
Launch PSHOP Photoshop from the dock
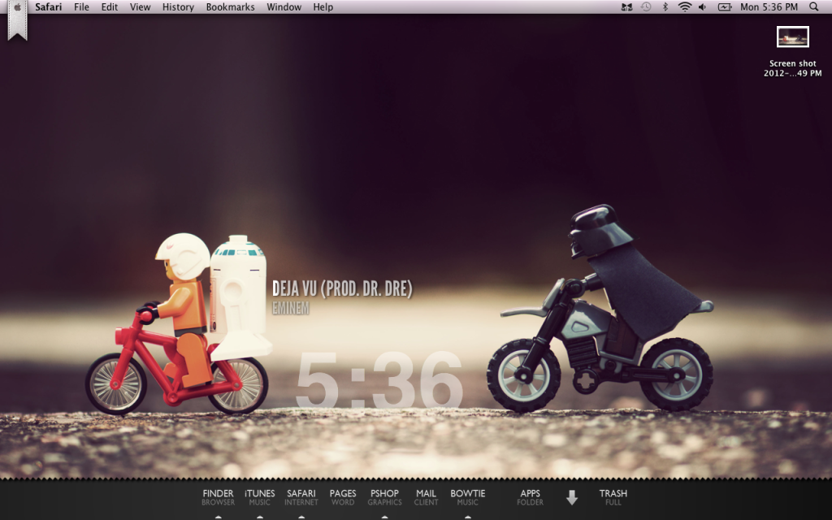tap(384, 497)
